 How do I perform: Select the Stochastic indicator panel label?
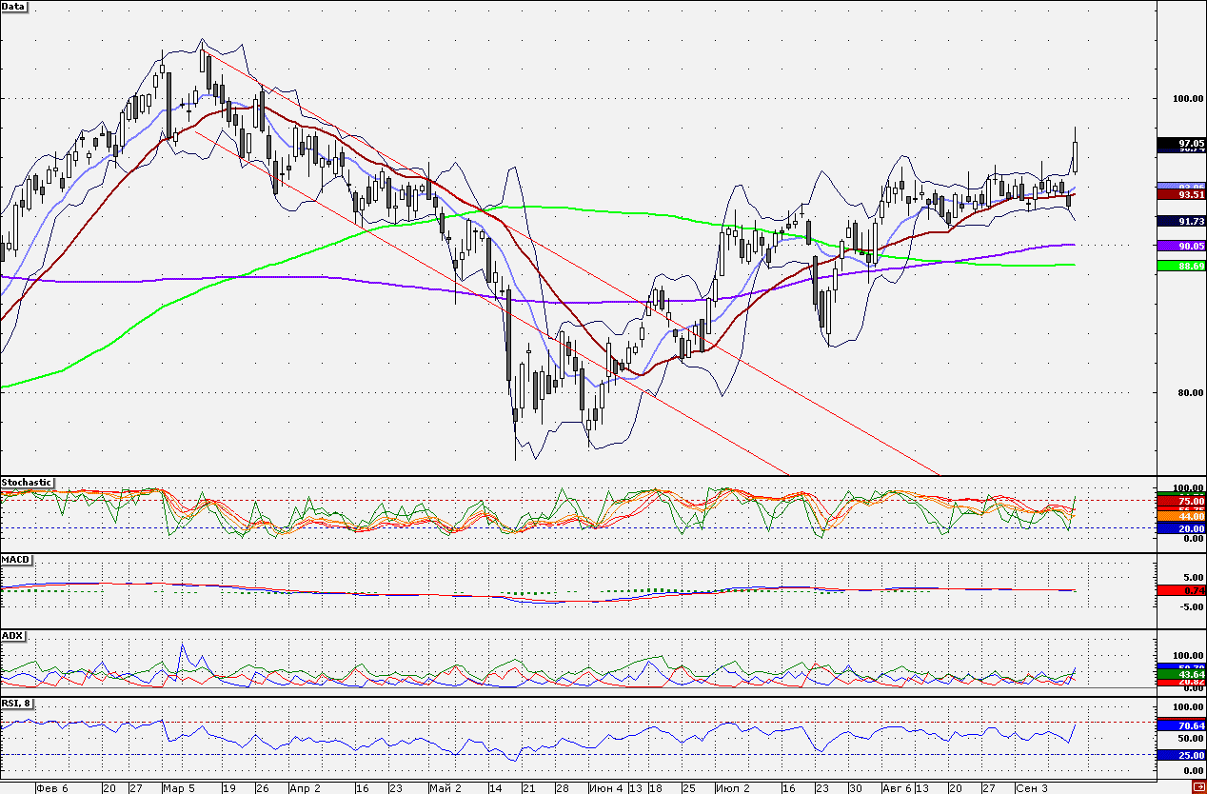click(27, 483)
